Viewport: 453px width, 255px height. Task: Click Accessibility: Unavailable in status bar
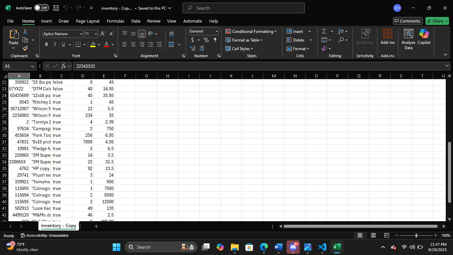click(44, 235)
